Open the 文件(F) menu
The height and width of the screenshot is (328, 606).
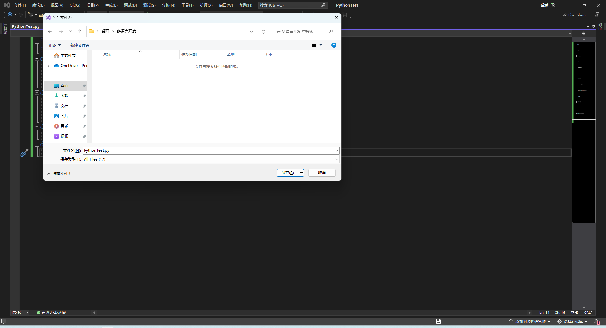tap(20, 5)
